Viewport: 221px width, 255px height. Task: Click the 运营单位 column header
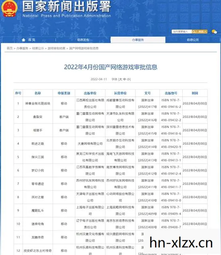click(120, 93)
